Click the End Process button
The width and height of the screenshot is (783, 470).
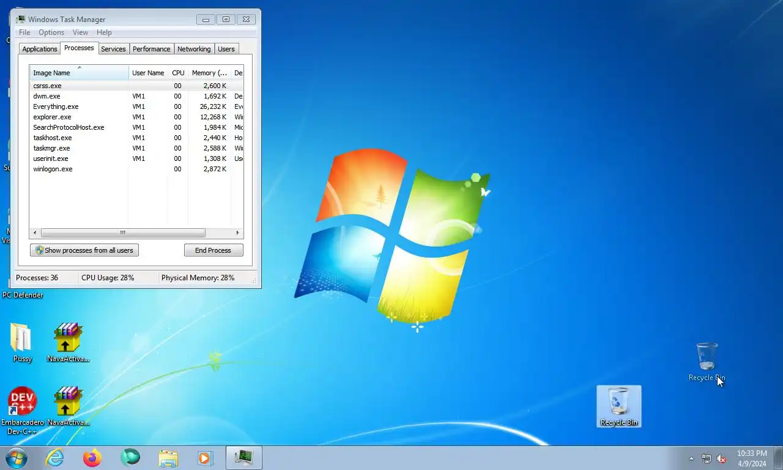(x=213, y=250)
